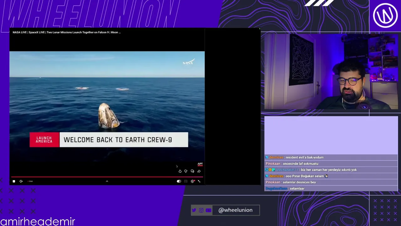Like the video with thumbs-up icon
401x226 pixels.
pos(180,171)
